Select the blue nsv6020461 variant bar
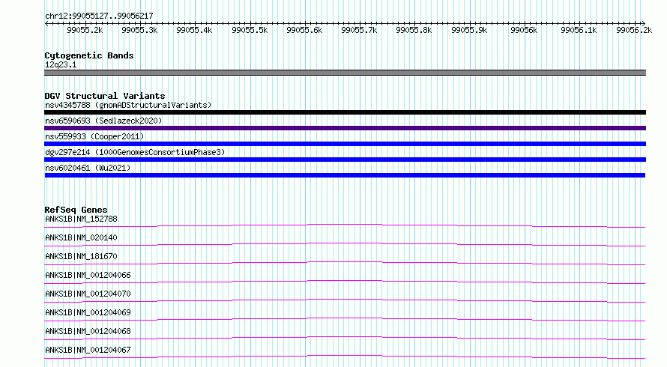The image size is (667, 367). tap(345, 175)
